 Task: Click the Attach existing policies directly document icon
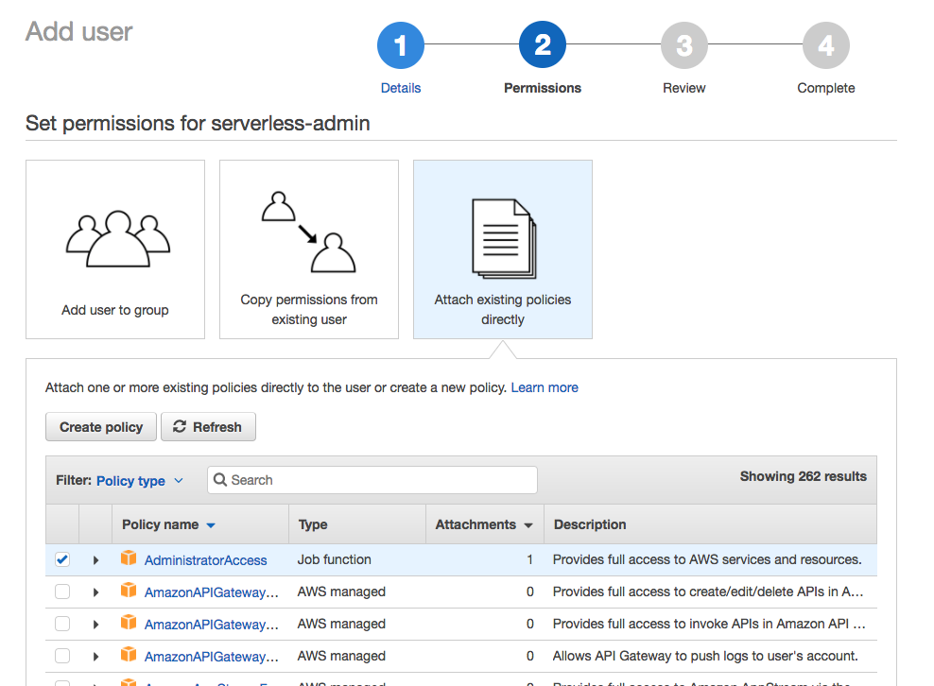[x=503, y=238]
